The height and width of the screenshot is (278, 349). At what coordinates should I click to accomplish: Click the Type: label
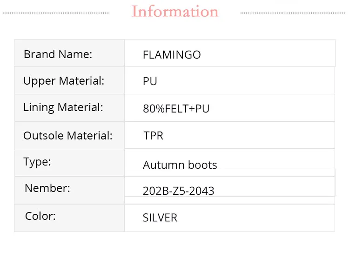point(37,162)
